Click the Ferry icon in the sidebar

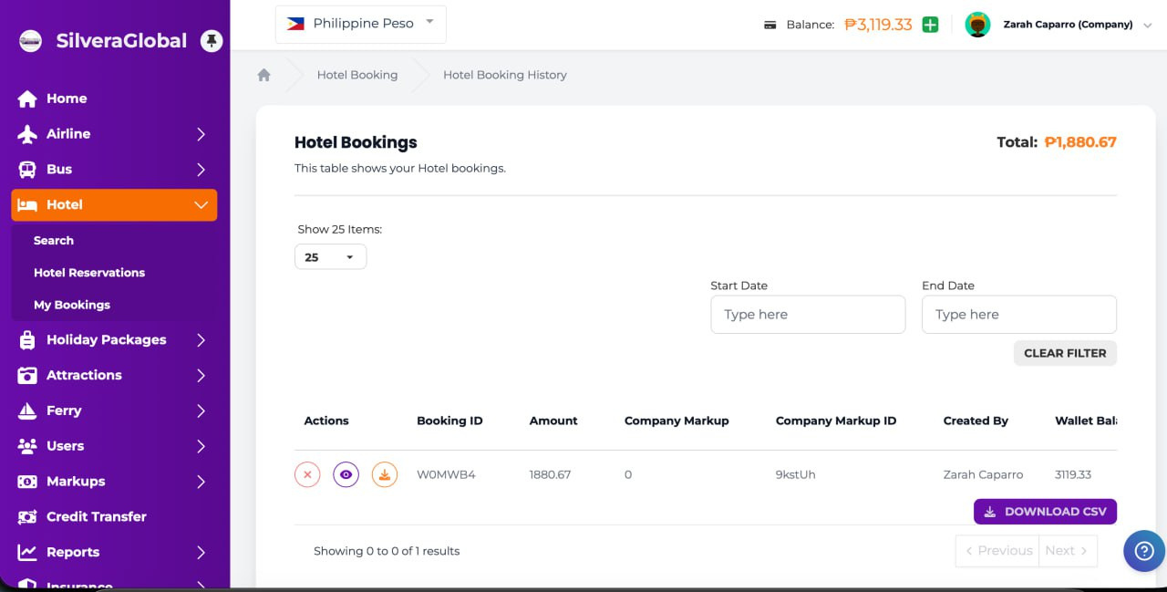(x=28, y=410)
